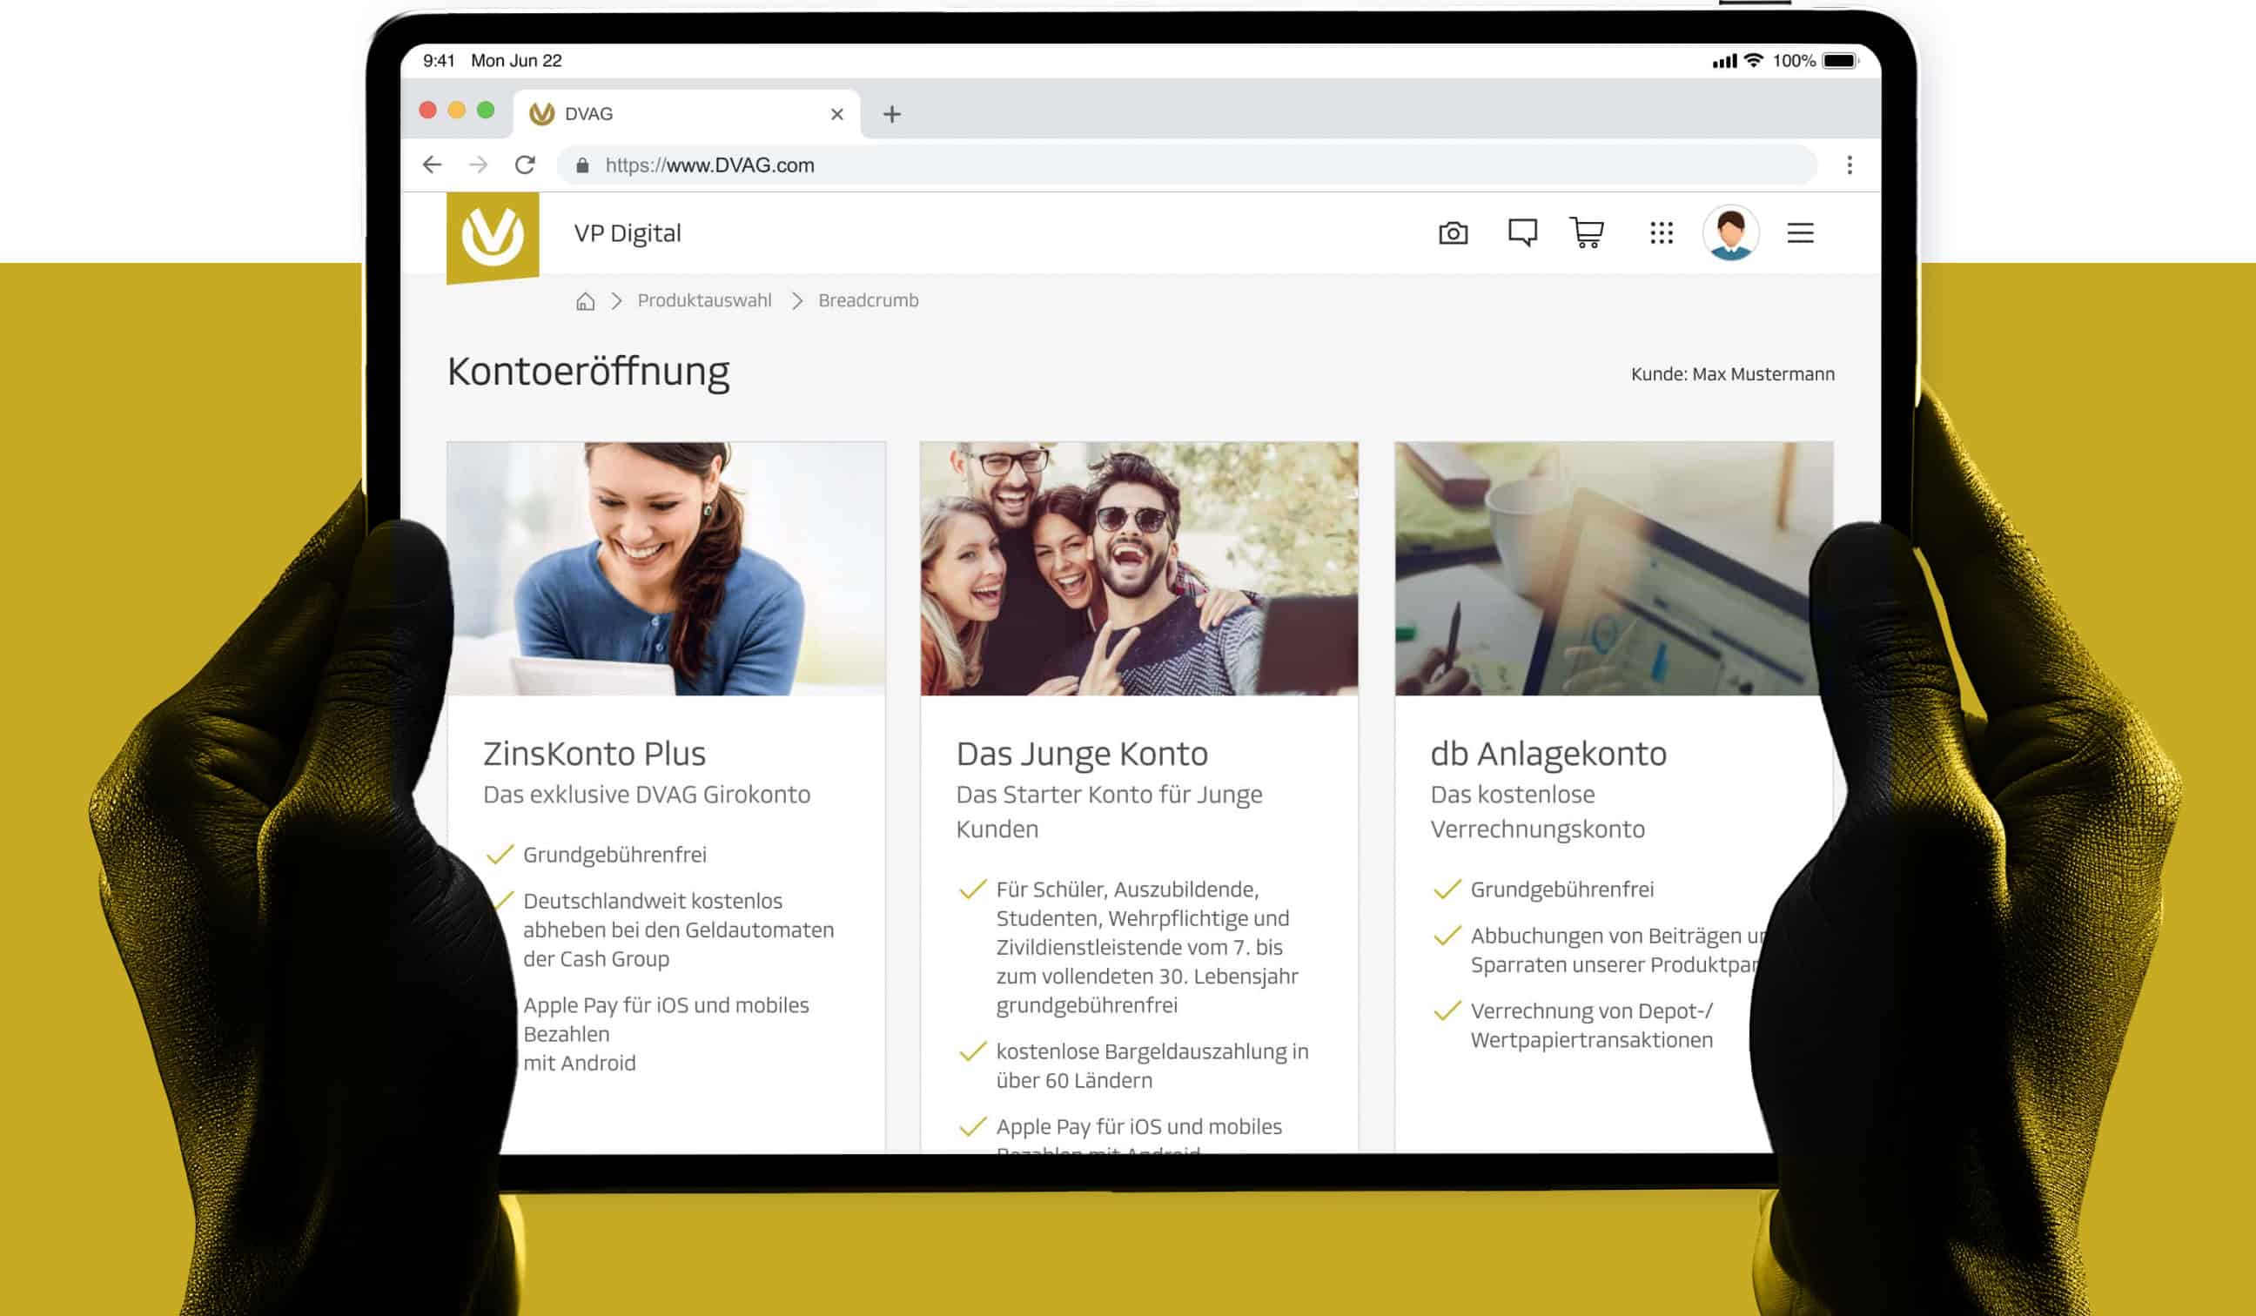2256x1316 pixels.
Task: Click Grundgebührenfrei in db Anlagekonto card
Action: click(x=1562, y=890)
